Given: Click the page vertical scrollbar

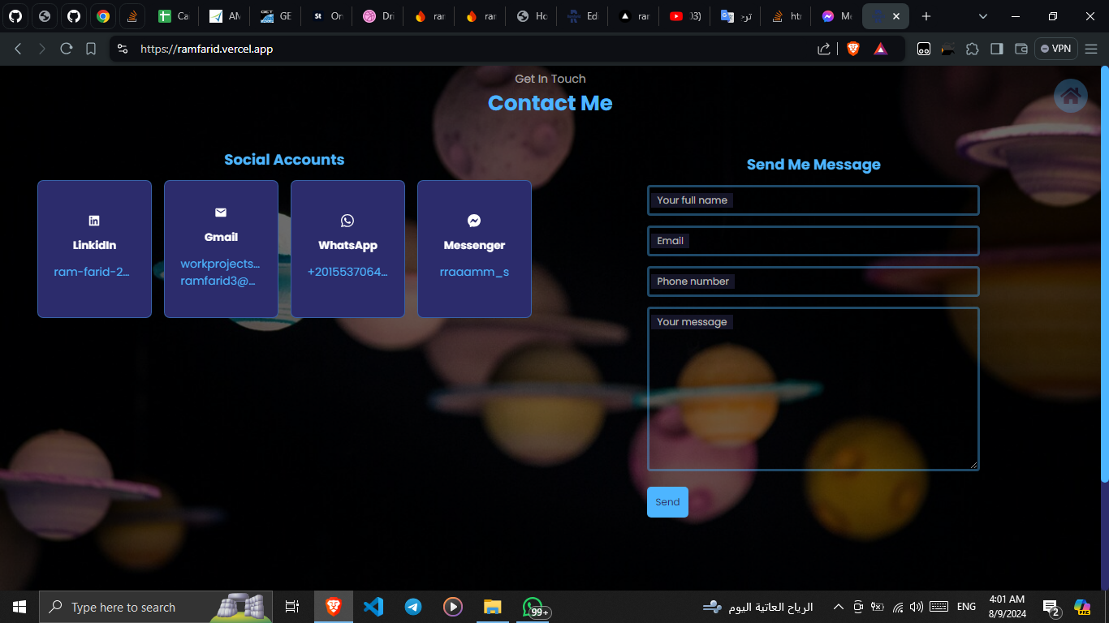Looking at the screenshot, I should 1104,276.
